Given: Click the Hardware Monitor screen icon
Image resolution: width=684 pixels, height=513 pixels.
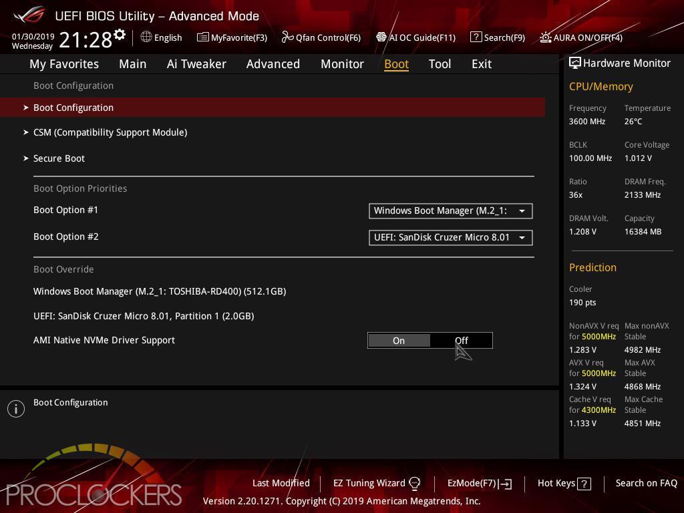Looking at the screenshot, I should click(575, 63).
